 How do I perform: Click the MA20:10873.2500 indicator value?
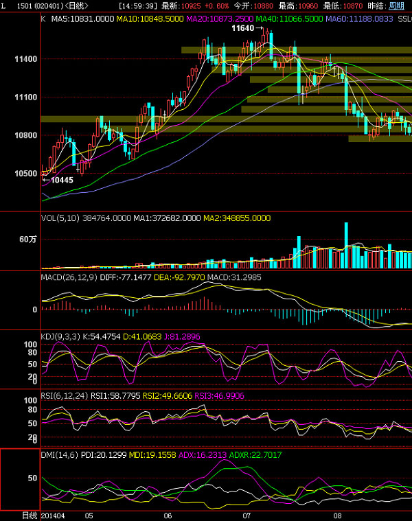(x=220, y=19)
